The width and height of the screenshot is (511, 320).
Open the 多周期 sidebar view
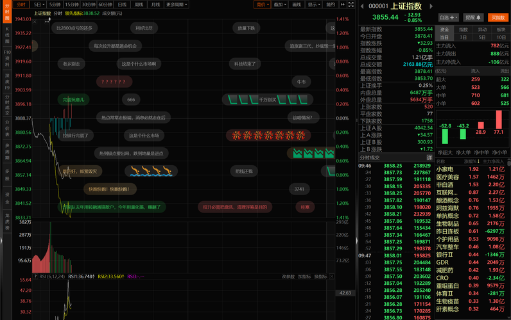point(7,151)
